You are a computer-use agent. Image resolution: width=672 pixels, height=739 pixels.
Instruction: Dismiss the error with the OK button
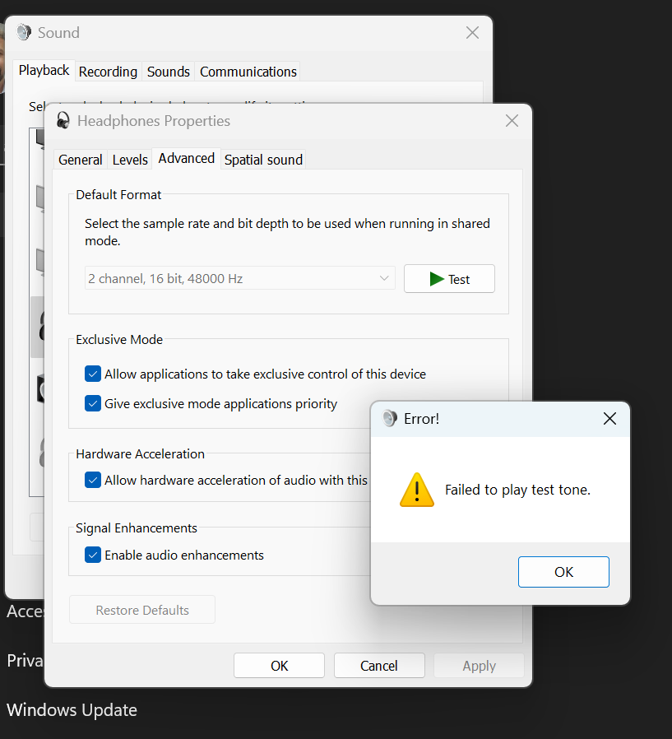click(x=563, y=571)
